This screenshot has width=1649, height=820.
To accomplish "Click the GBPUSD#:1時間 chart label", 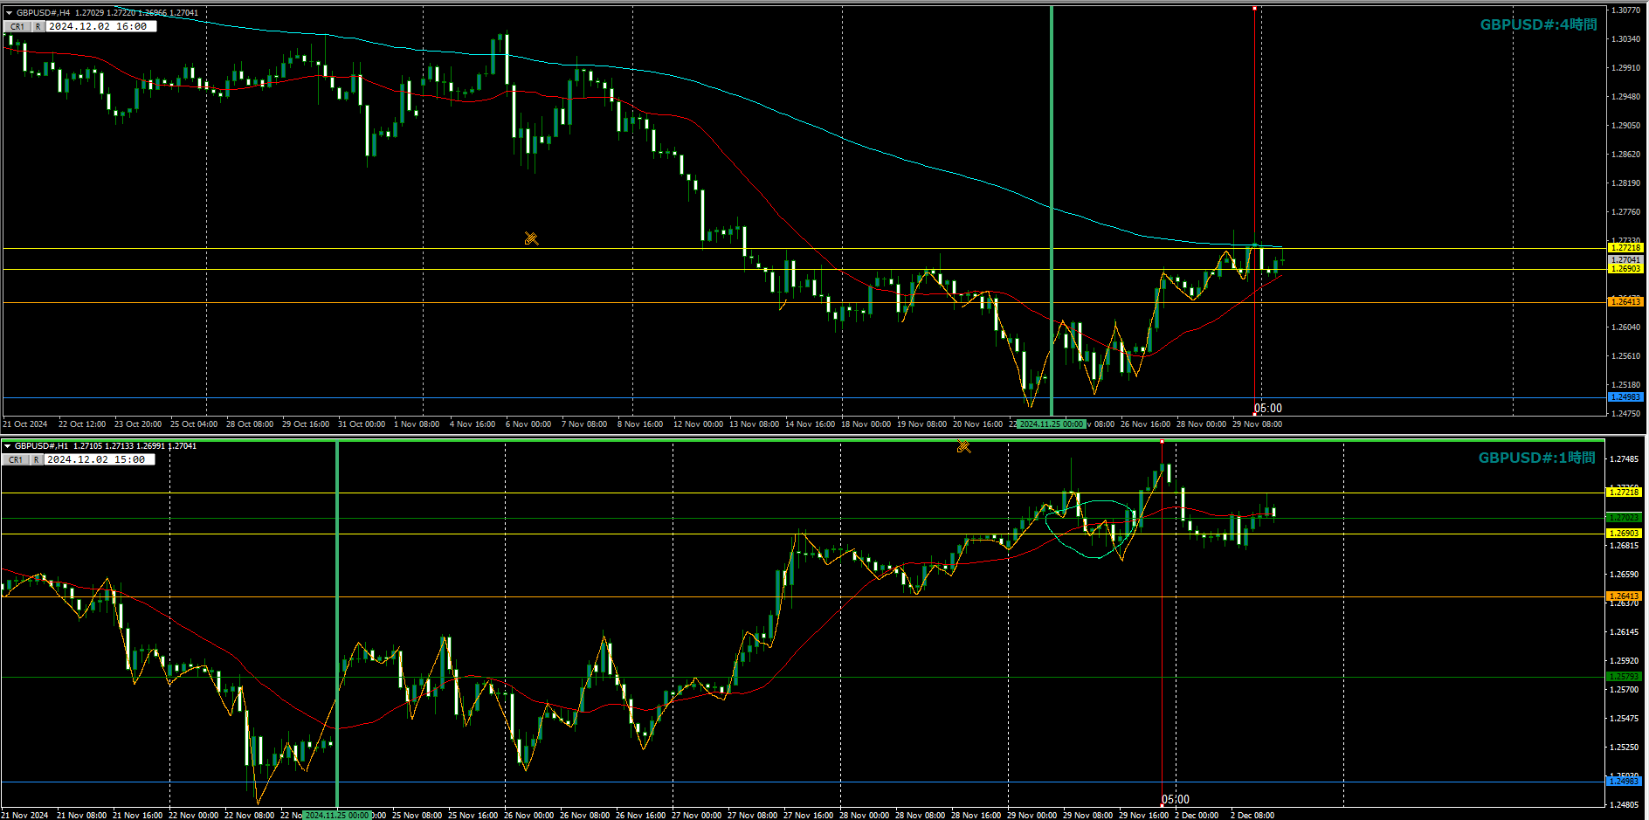I will tap(1536, 458).
